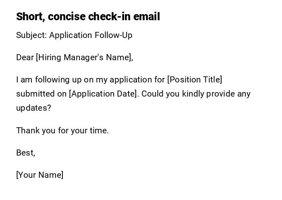Viewport: 282px width, 200px height.
Task: Select the [Your Name] placeholder
Action: tap(39, 175)
